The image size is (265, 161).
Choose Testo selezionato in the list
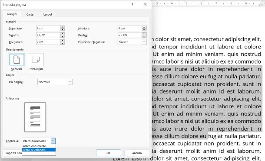pyautogui.click(x=39, y=150)
